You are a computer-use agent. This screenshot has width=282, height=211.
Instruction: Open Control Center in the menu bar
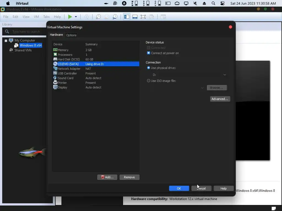tap(223, 3)
